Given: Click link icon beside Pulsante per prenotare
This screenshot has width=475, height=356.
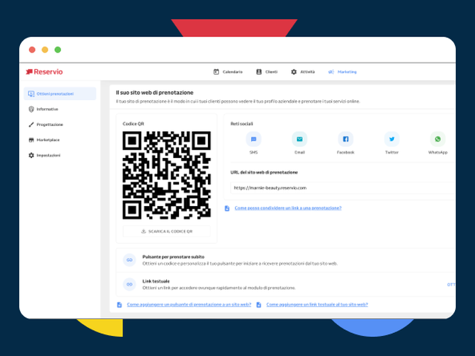Looking at the screenshot, I should click(x=129, y=260).
